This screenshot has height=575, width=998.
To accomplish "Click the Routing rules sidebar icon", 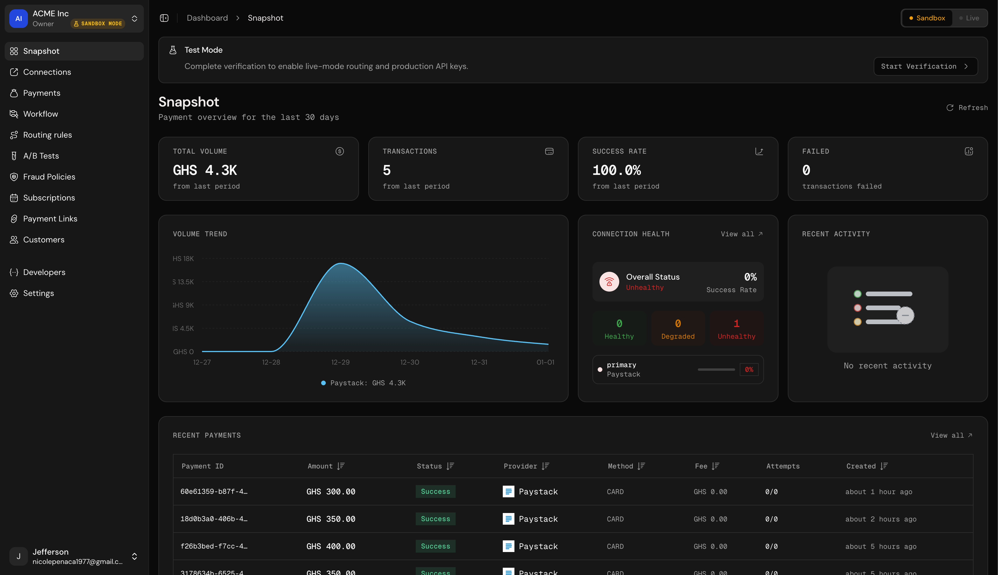I will coord(14,135).
